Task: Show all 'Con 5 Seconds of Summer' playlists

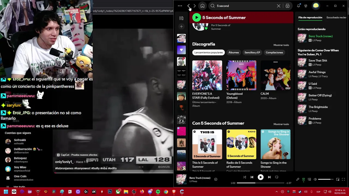Action: 281,124
